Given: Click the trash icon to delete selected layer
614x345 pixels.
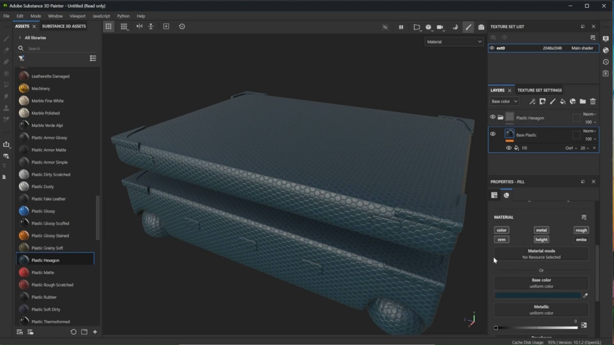Looking at the screenshot, I should point(593,102).
